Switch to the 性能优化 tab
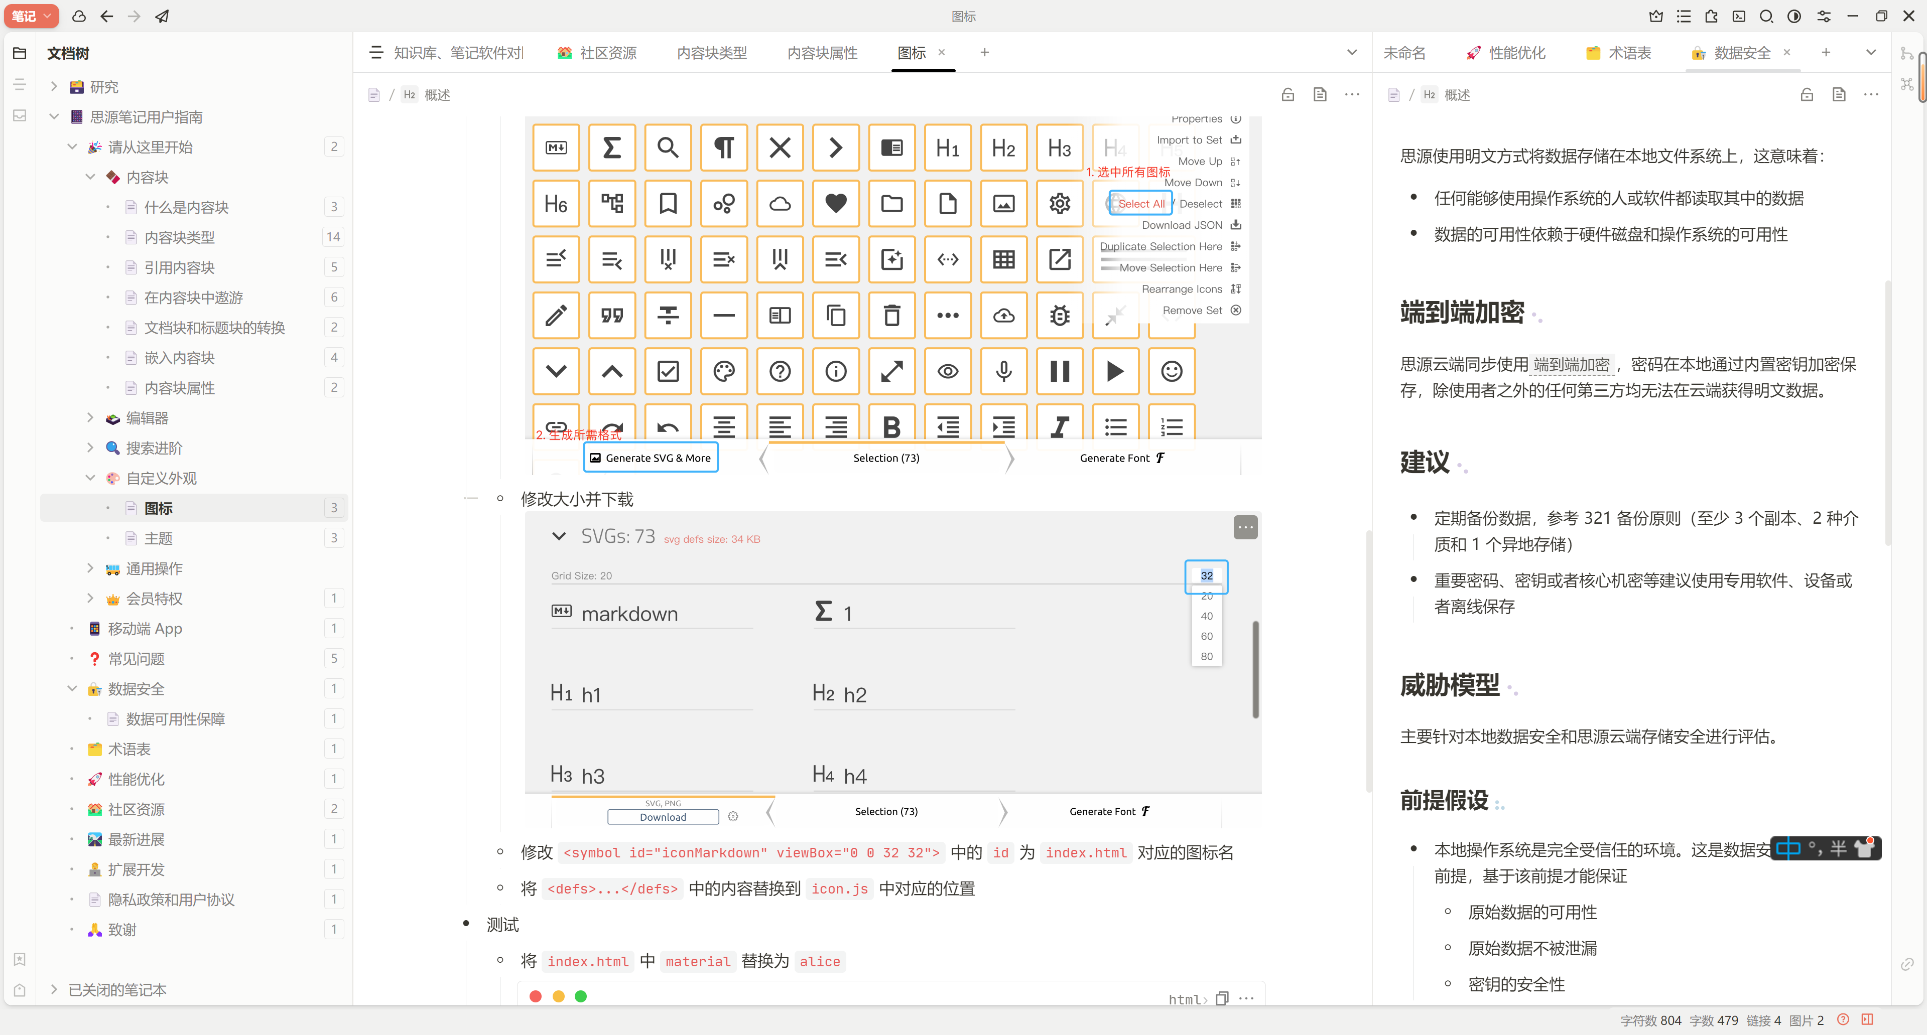 pos(1506,52)
